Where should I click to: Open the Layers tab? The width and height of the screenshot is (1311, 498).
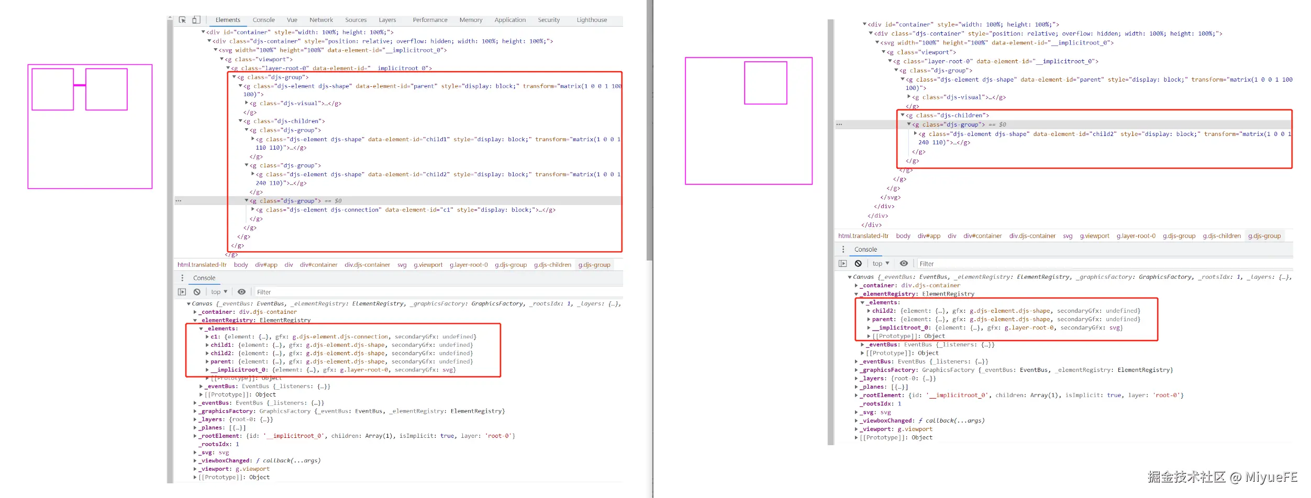(x=387, y=20)
